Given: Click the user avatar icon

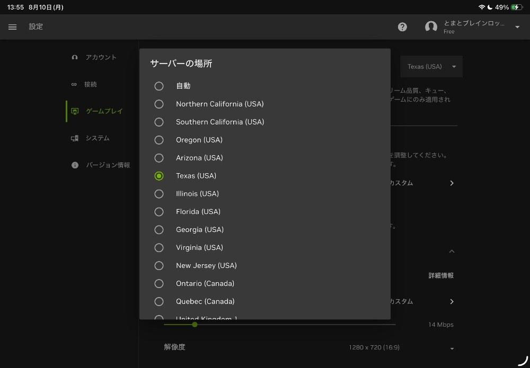Looking at the screenshot, I should coord(431,26).
